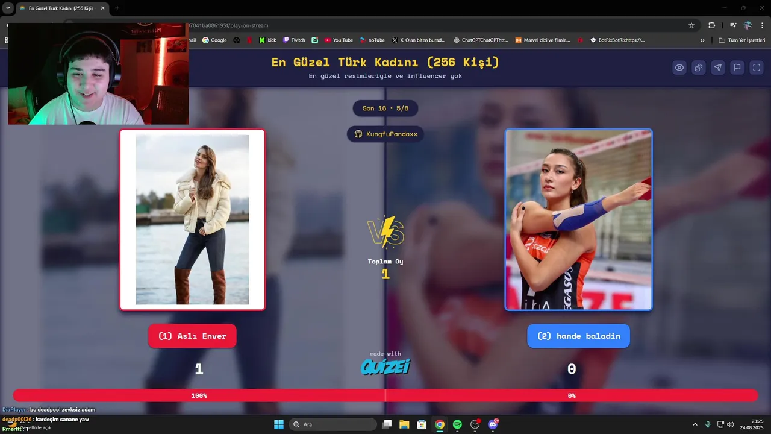Click the copy link icon in the header
The height and width of the screenshot is (434, 771).
click(699, 68)
